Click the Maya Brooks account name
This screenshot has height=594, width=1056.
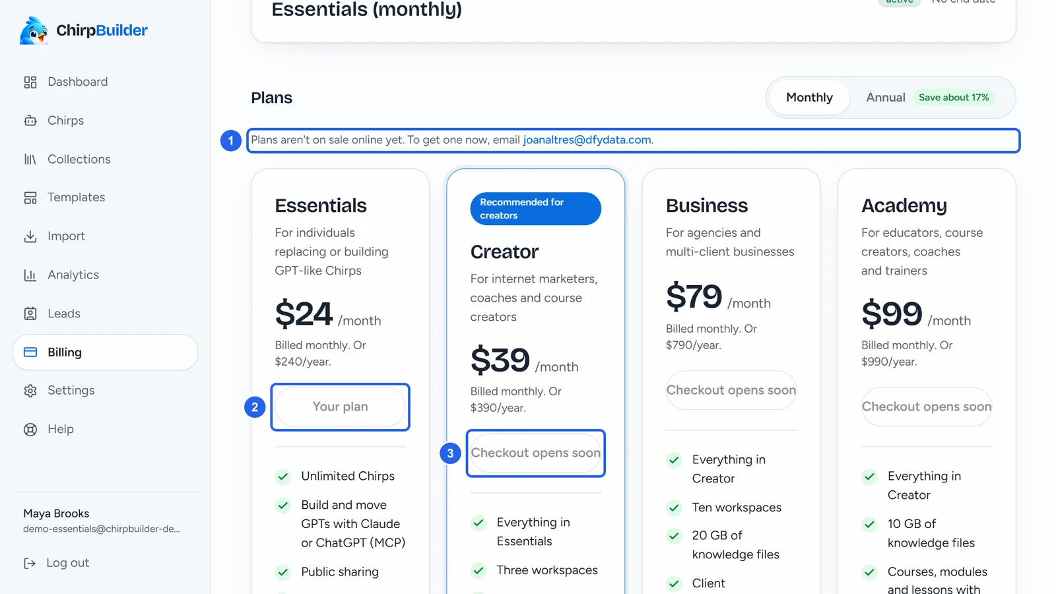coord(56,513)
